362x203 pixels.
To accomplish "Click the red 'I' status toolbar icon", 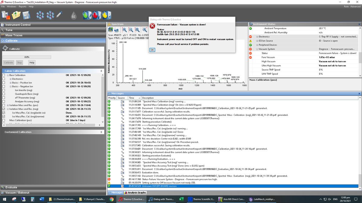I will 96,15.
